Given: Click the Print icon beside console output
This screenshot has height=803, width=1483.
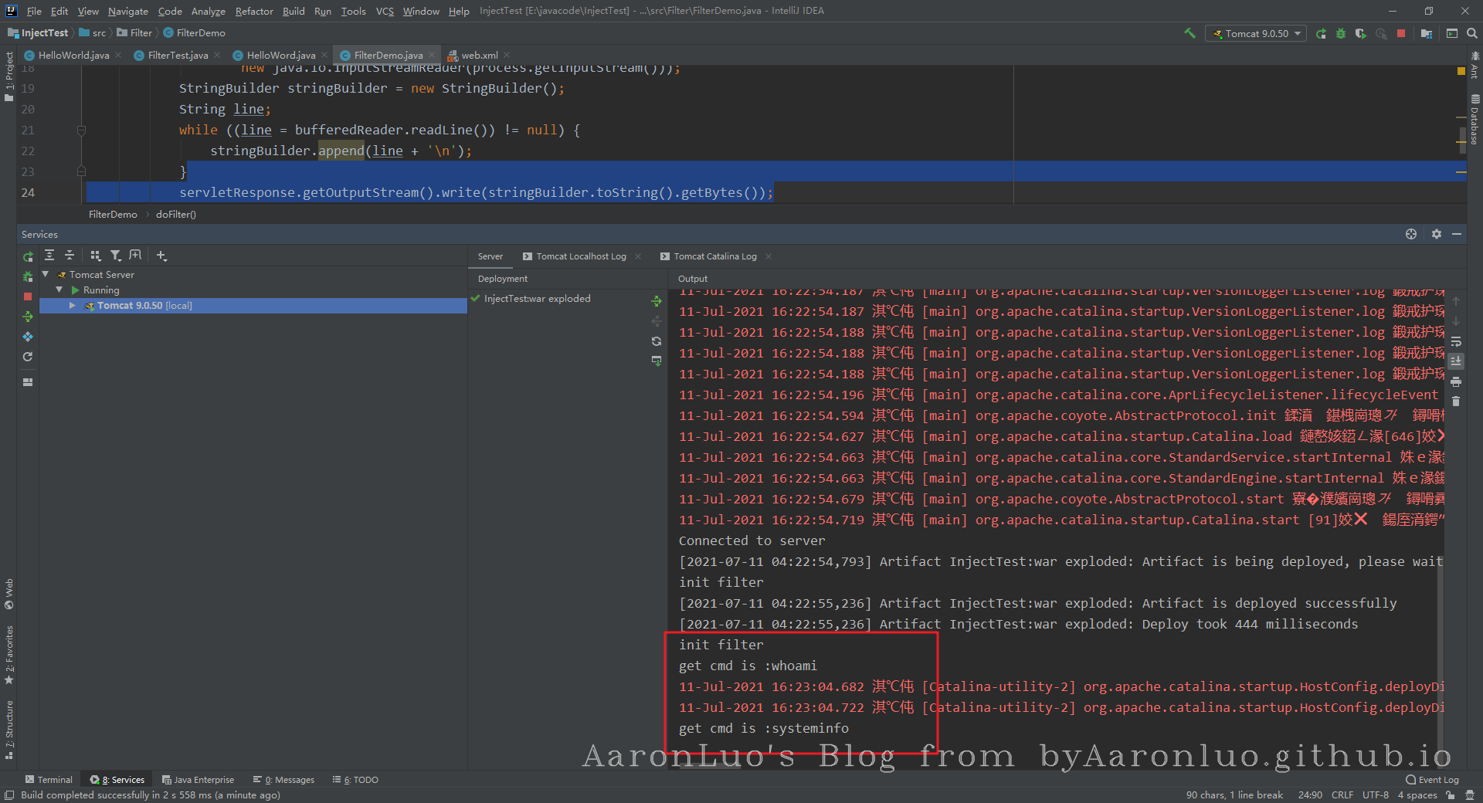Looking at the screenshot, I should (x=1456, y=381).
